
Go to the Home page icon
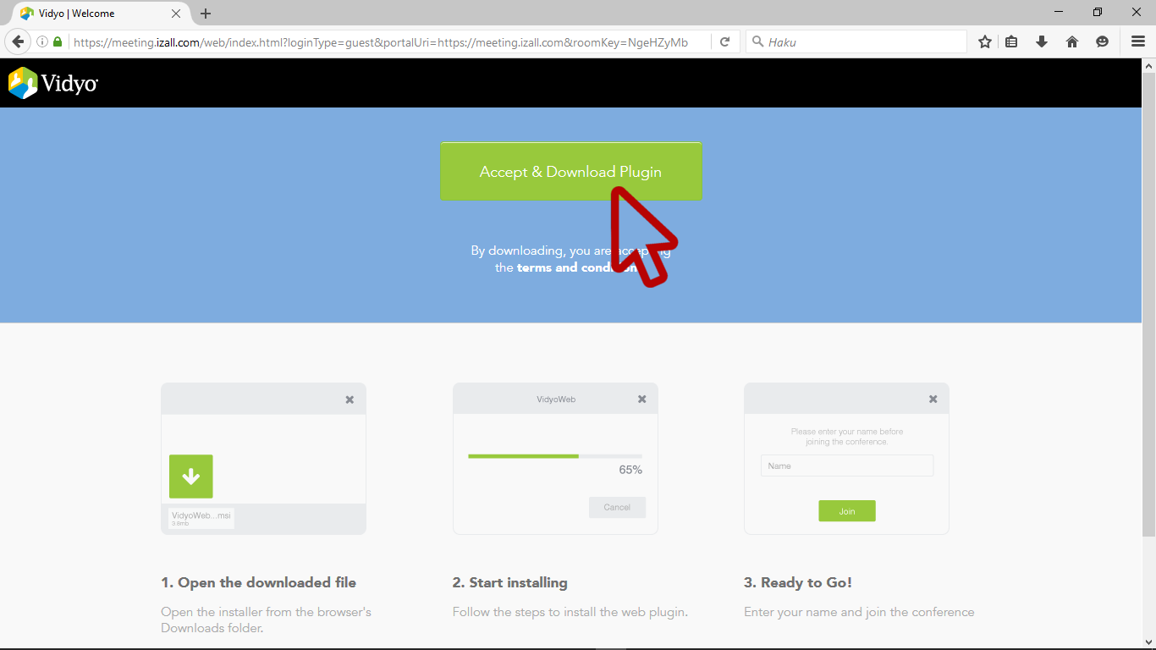click(1072, 41)
